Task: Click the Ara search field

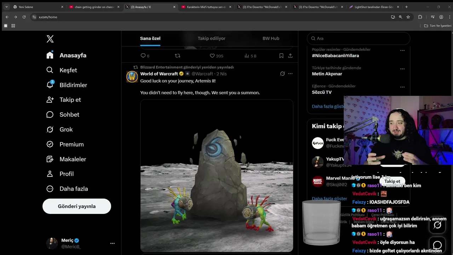Action: tap(358, 38)
